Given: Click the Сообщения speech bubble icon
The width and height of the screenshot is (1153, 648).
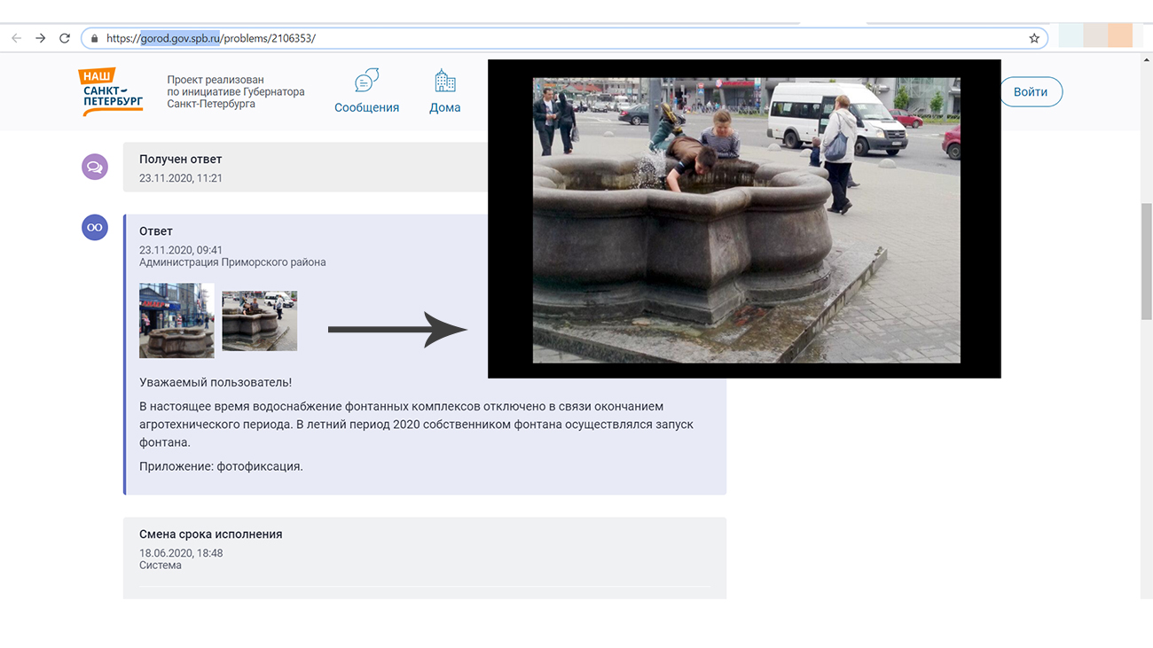Looking at the screenshot, I should (366, 81).
